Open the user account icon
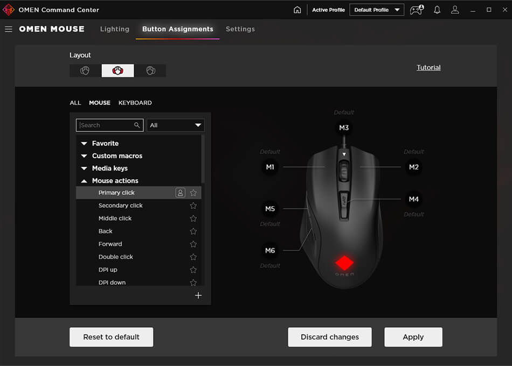The width and height of the screenshot is (512, 366). (455, 10)
